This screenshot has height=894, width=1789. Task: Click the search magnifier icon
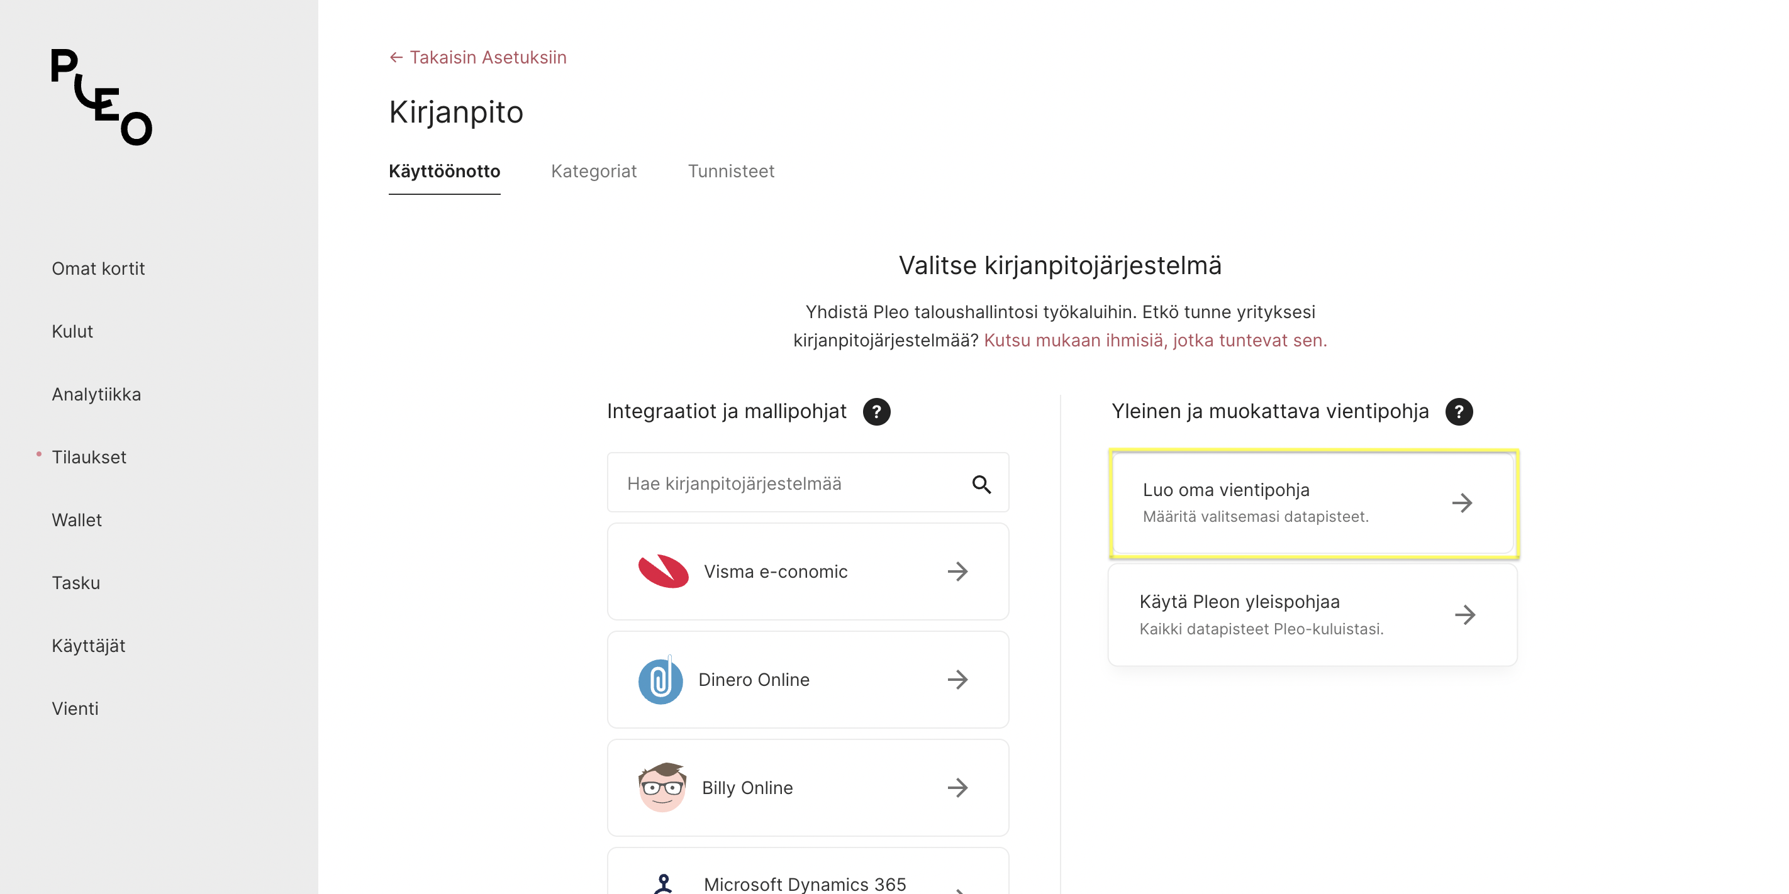click(981, 484)
